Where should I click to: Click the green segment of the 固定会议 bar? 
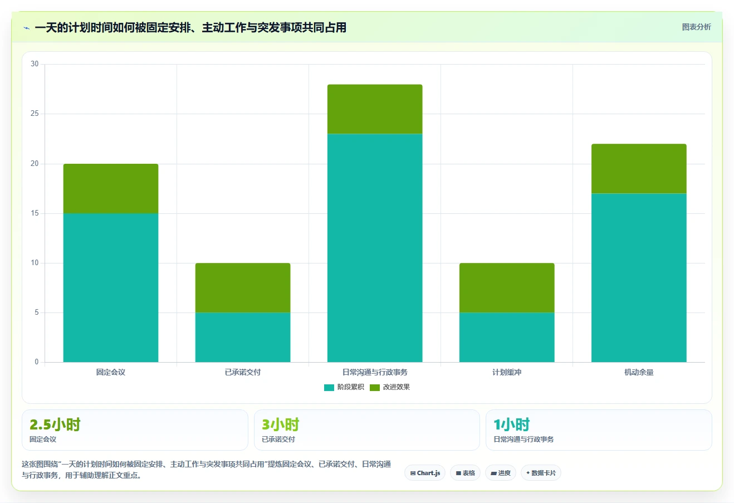(x=111, y=188)
